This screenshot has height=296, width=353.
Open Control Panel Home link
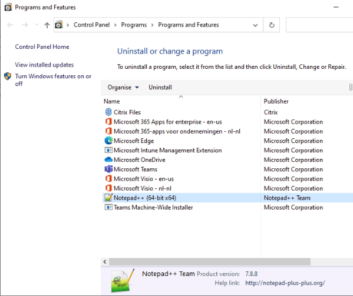coord(42,46)
